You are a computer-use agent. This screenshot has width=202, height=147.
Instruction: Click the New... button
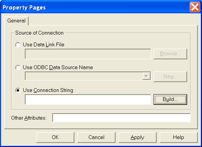[170, 77]
